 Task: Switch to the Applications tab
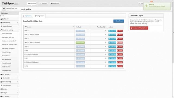27,16
